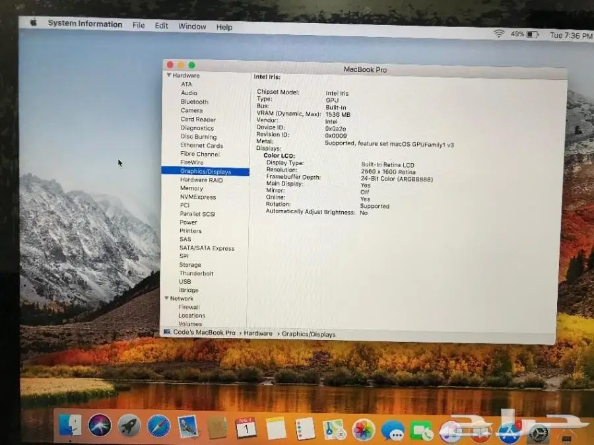
Task: Click Code's MacBook Pro in path bar
Action: (204, 332)
